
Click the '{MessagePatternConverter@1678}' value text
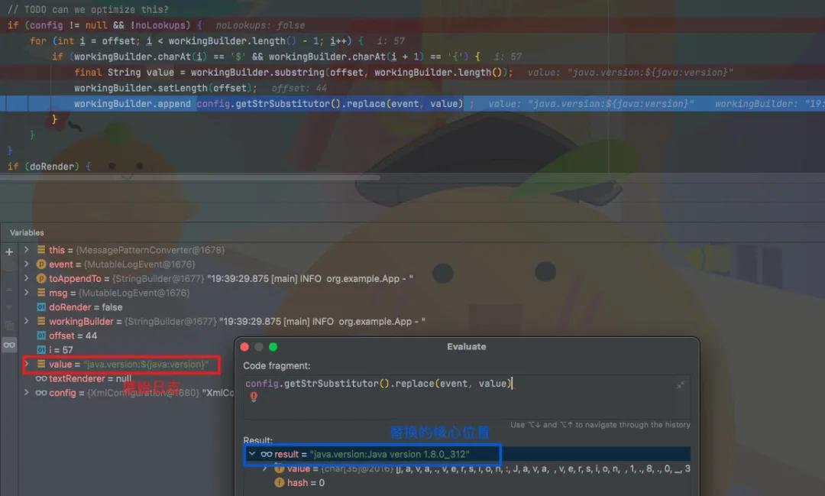(x=150, y=250)
